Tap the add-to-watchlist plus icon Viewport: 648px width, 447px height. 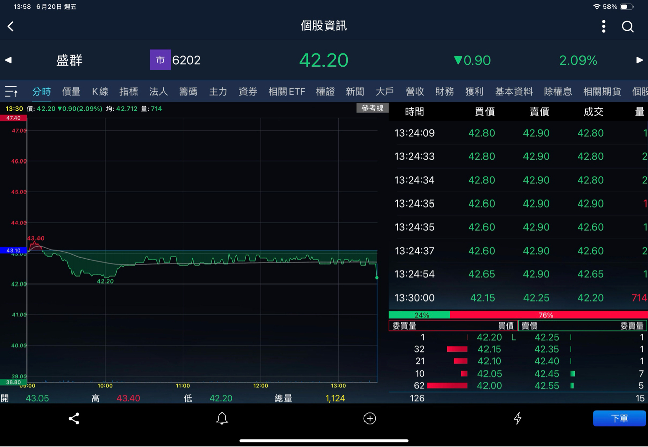tap(370, 418)
